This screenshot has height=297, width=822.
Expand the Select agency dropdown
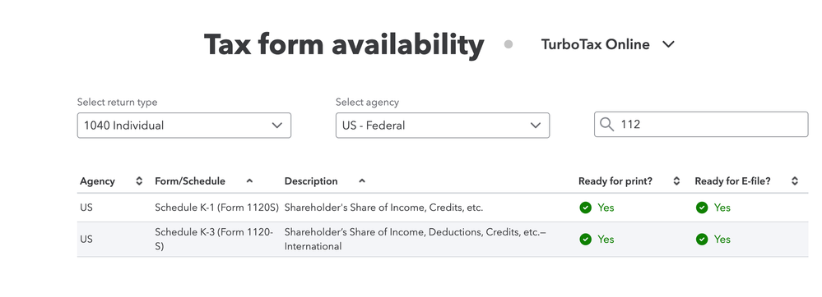[443, 126]
